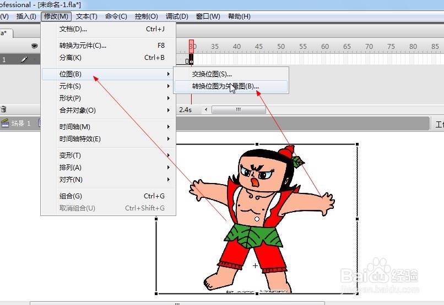The image size is (444, 305).
Task: Click the red playhead at frame 30
Action: click(191, 46)
